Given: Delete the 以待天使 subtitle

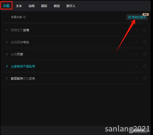Looking at the screenshot, I should pyautogui.click(x=145, y=54).
